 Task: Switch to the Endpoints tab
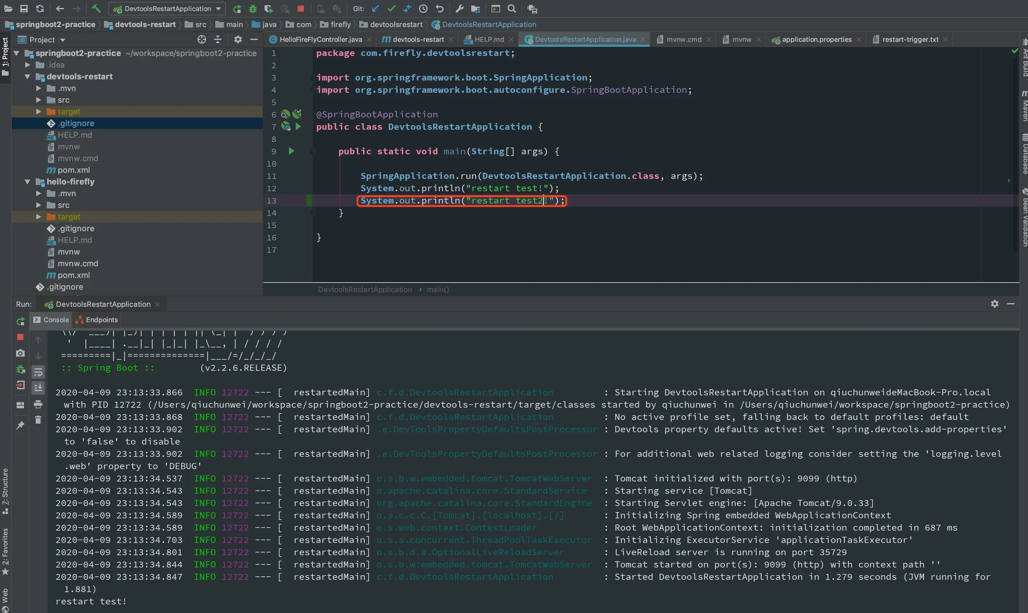pyautogui.click(x=97, y=320)
